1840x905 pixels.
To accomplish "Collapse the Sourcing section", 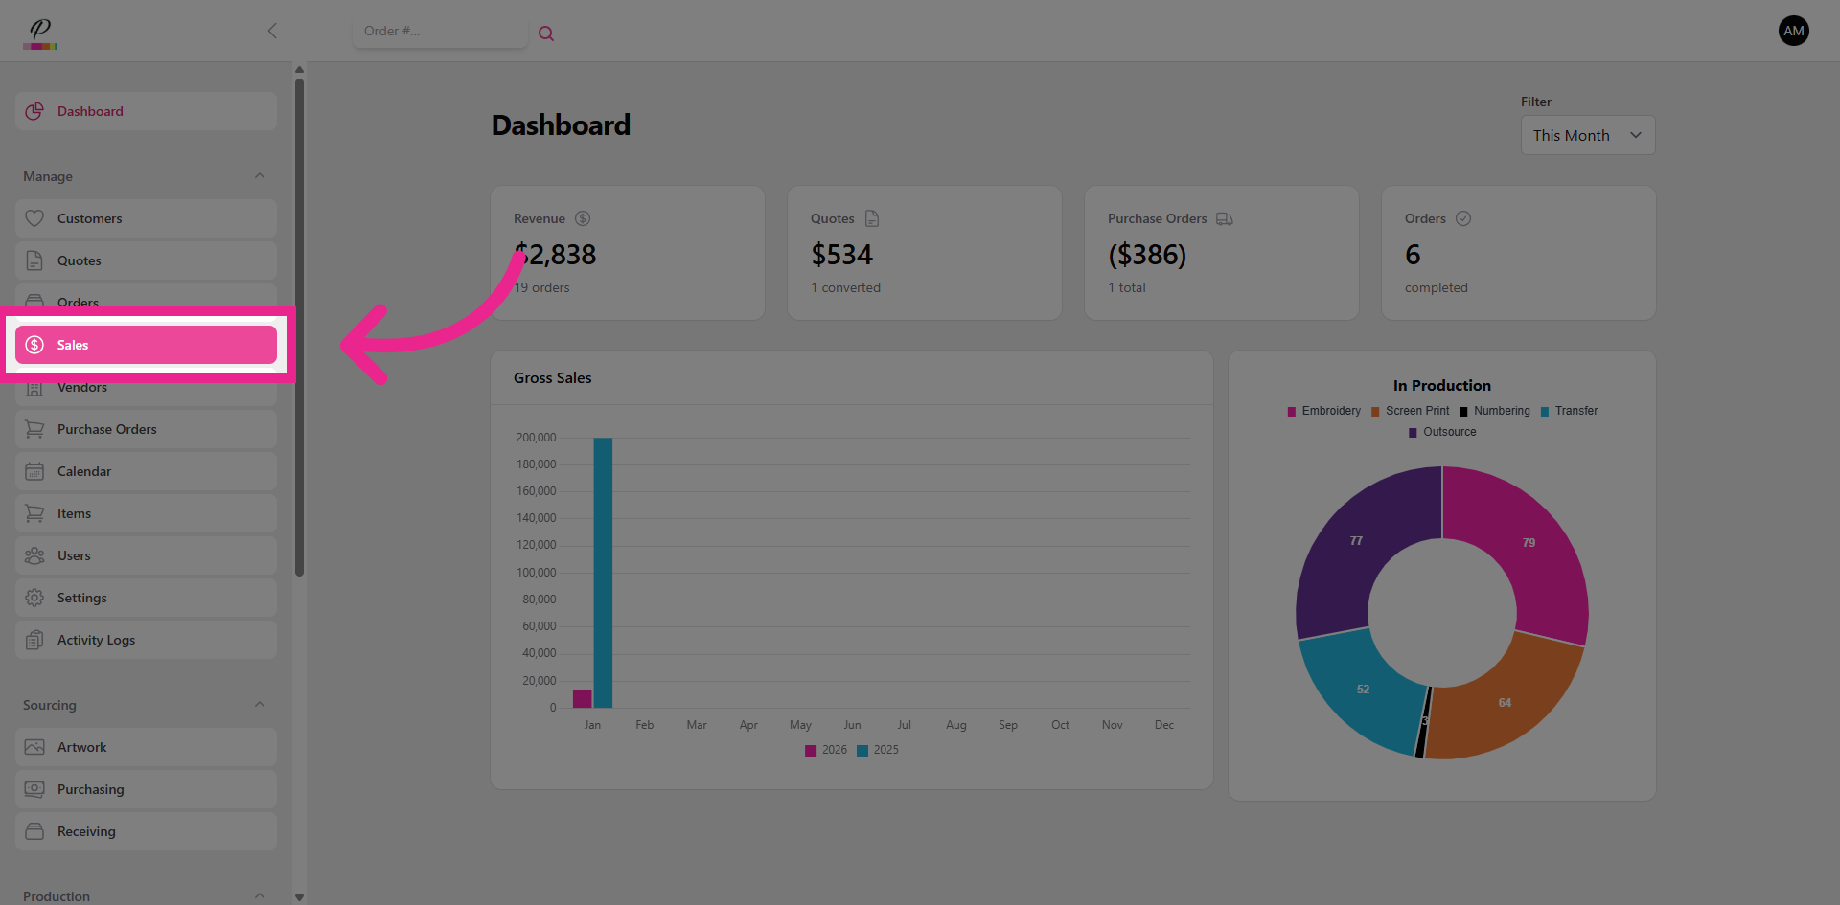I will (x=260, y=705).
